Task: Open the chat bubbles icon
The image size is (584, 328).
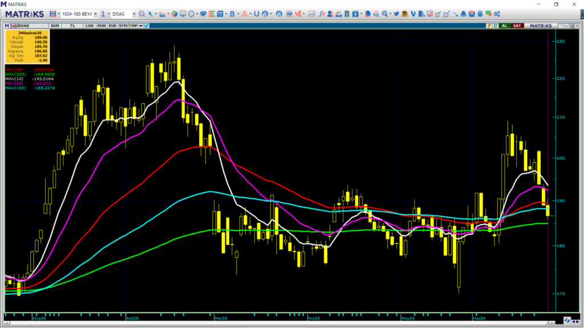Action: [488, 14]
